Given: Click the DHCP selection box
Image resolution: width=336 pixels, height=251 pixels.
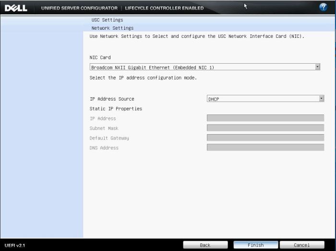Looking at the screenshot, I should coord(262,99).
